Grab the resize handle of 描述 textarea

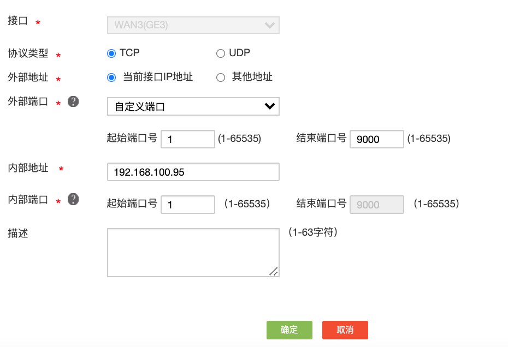(274, 271)
